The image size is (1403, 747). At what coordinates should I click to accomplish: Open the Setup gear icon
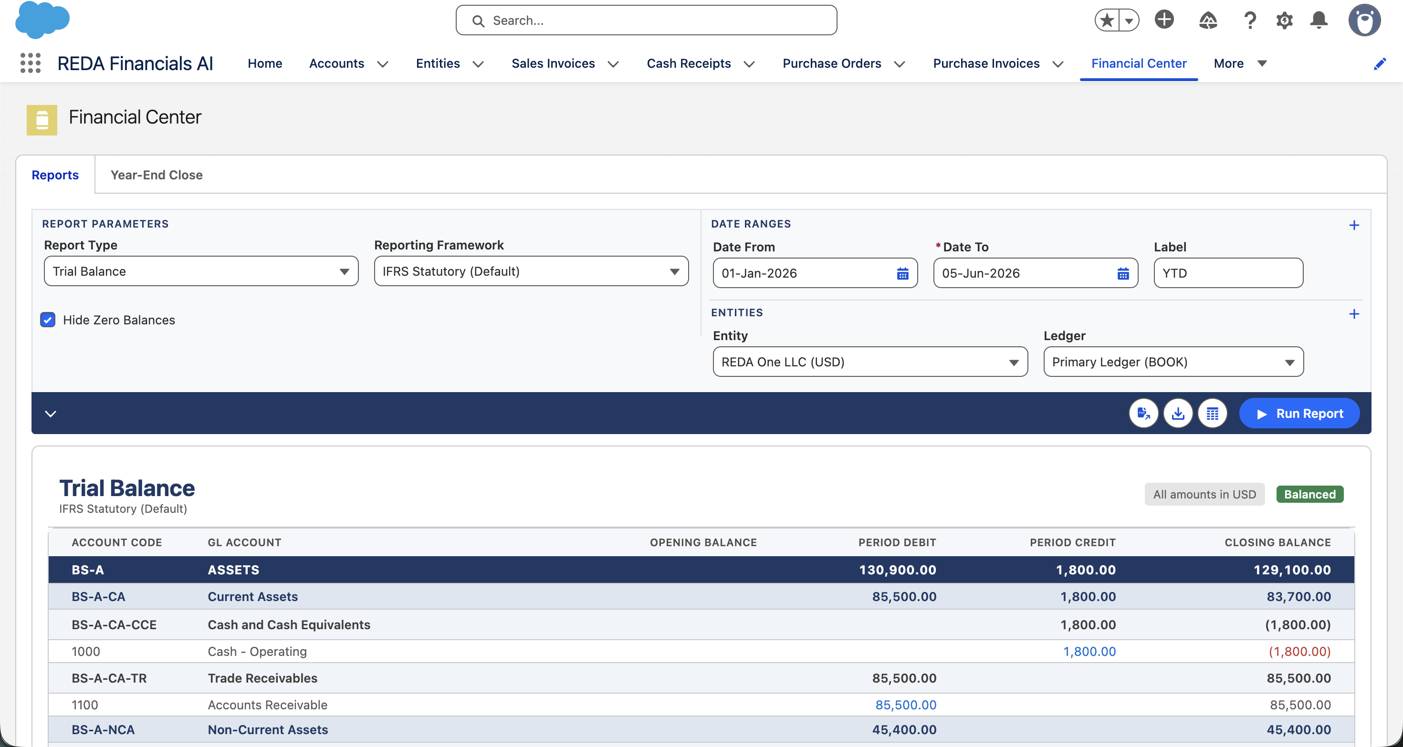tap(1284, 21)
